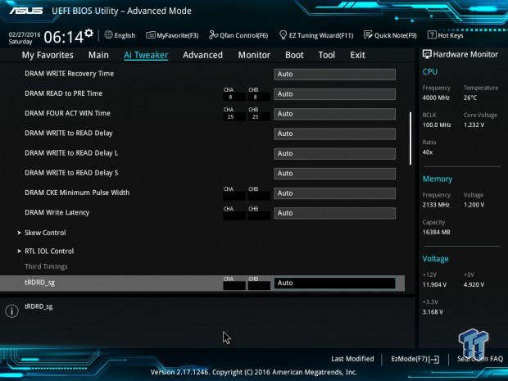
Task: Click the Core Voltage 1.232 V value
Action: point(474,125)
